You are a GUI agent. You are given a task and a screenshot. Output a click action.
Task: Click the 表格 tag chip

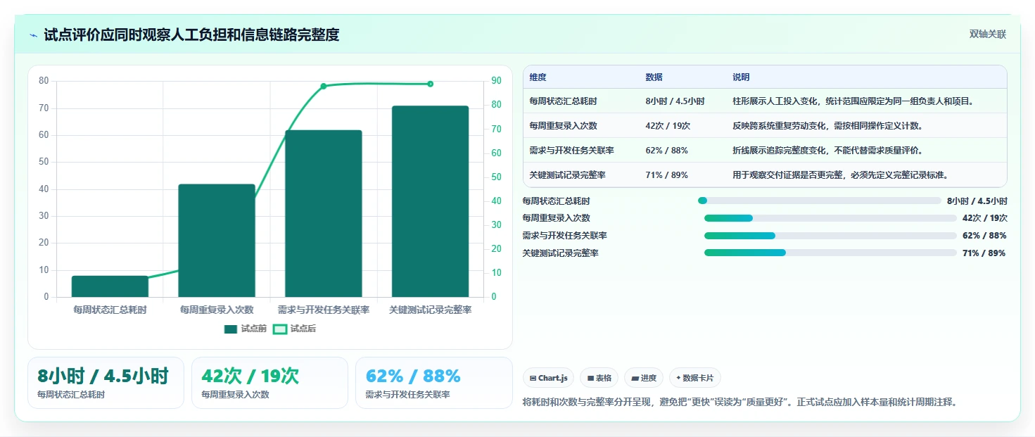[599, 378]
